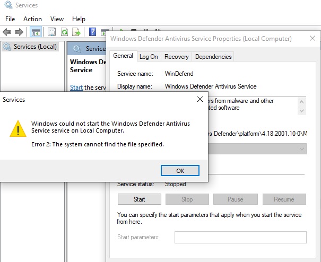This screenshot has height=262, width=321.
Task: Click the Start parameters input field
Action: point(240,237)
